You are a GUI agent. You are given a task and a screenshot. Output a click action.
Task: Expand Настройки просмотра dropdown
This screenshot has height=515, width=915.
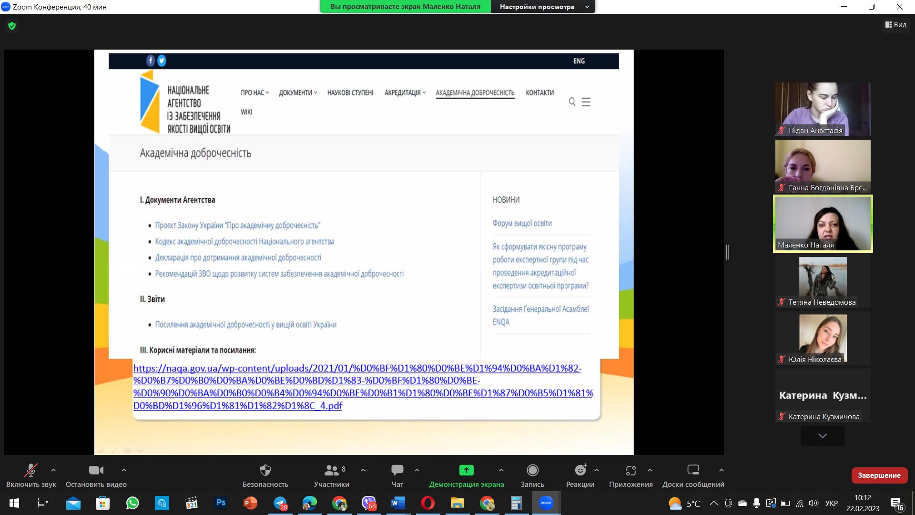pyautogui.click(x=542, y=7)
